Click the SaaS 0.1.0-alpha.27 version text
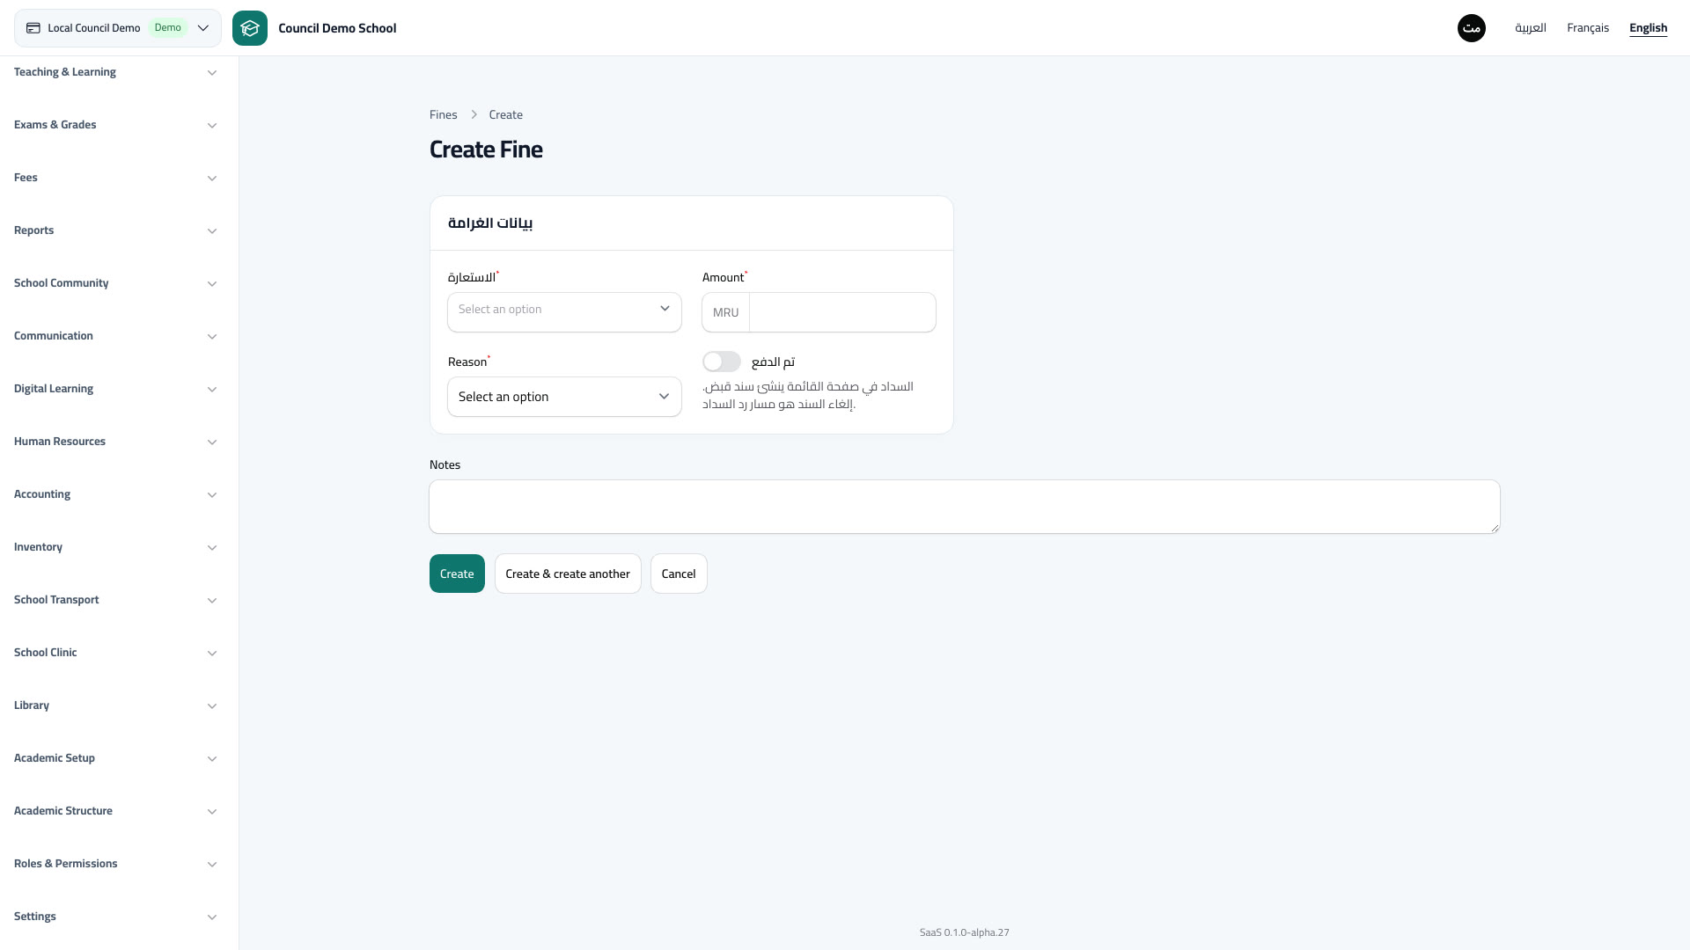This screenshot has height=950, width=1690. [x=965, y=932]
